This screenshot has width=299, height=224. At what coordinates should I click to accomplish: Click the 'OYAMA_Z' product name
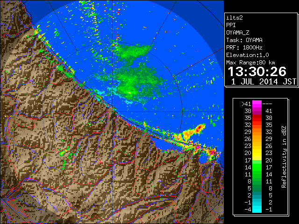[238, 33]
